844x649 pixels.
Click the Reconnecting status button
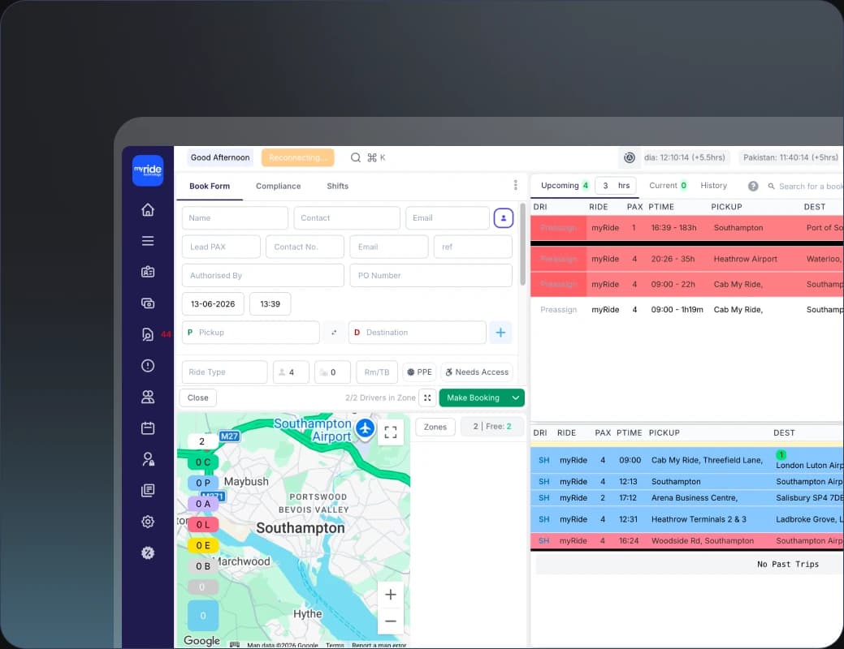tap(297, 157)
